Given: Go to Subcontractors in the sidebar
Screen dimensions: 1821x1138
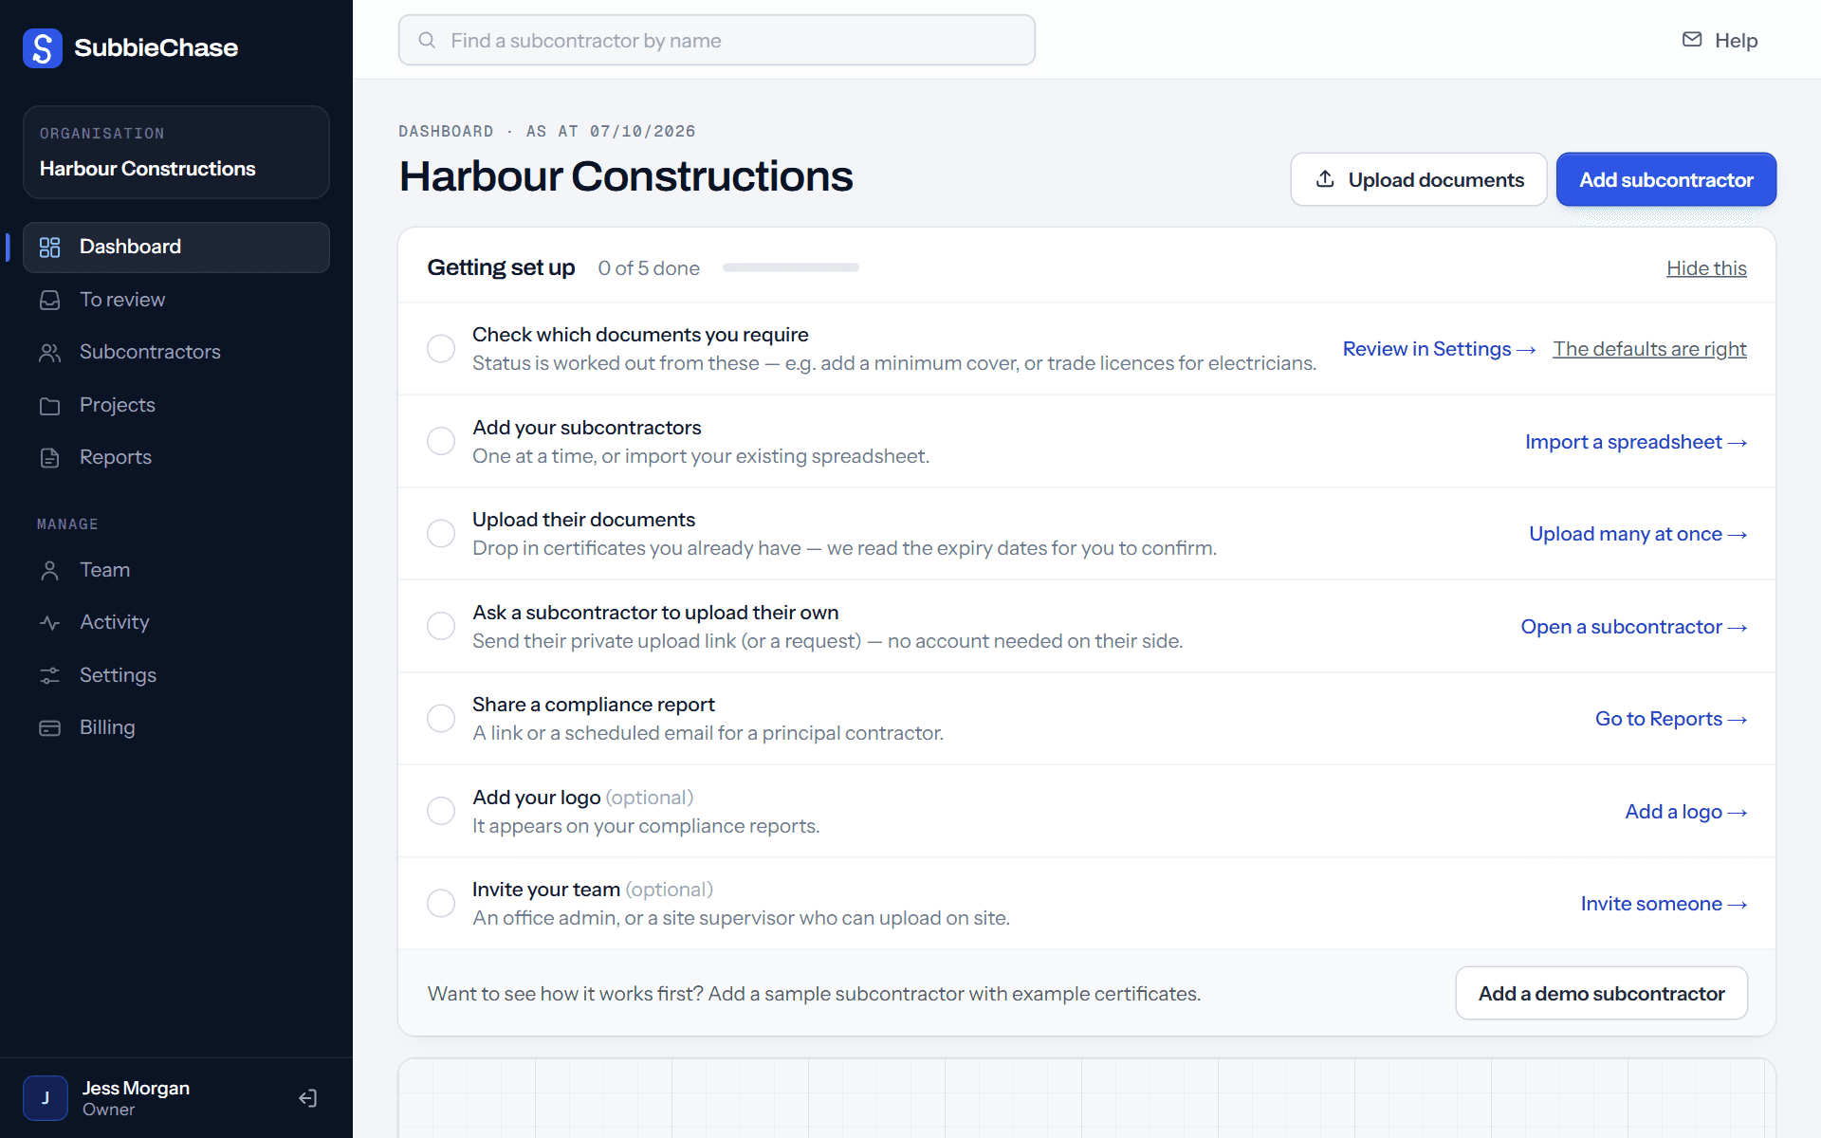Looking at the screenshot, I should [176, 352].
